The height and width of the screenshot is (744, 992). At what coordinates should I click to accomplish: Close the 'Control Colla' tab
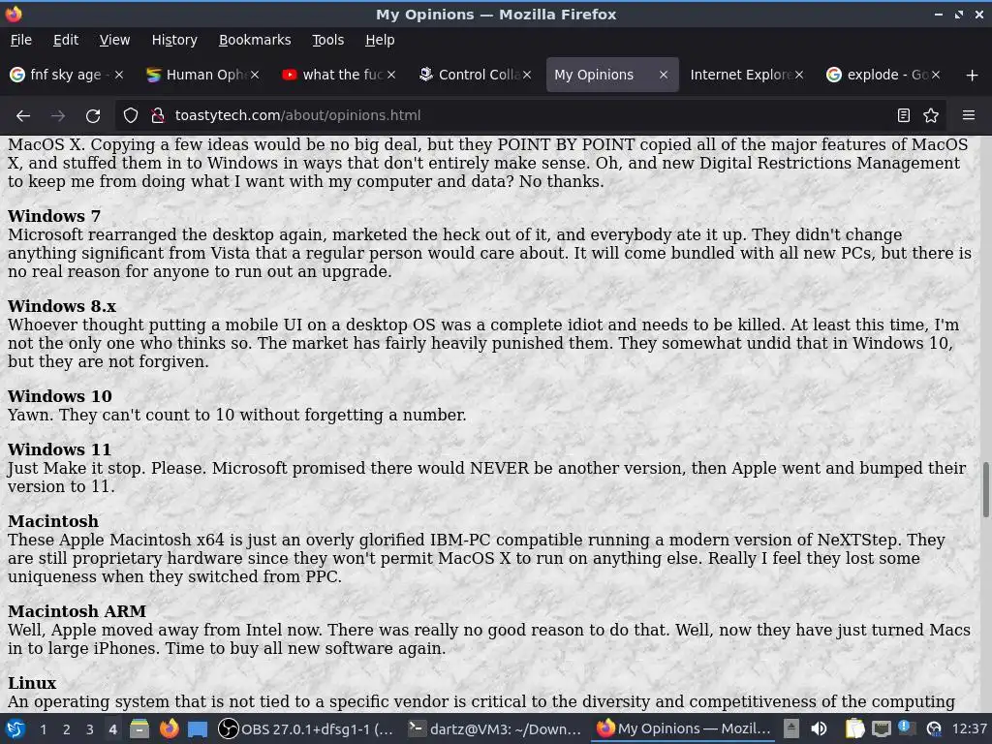pos(527,75)
